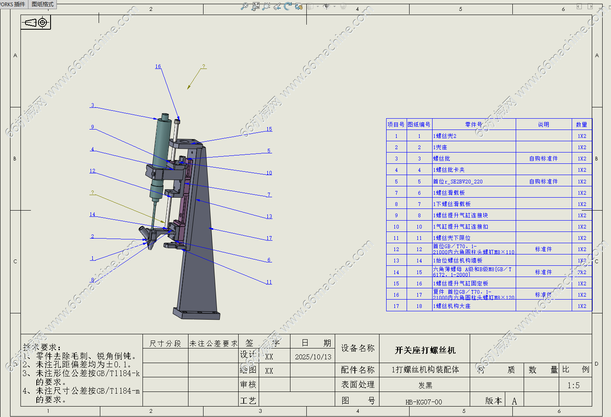The width and height of the screenshot is (611, 417).
Task: Click the Rotate View curved arrow icon
Action: pyautogui.click(x=288, y=6)
